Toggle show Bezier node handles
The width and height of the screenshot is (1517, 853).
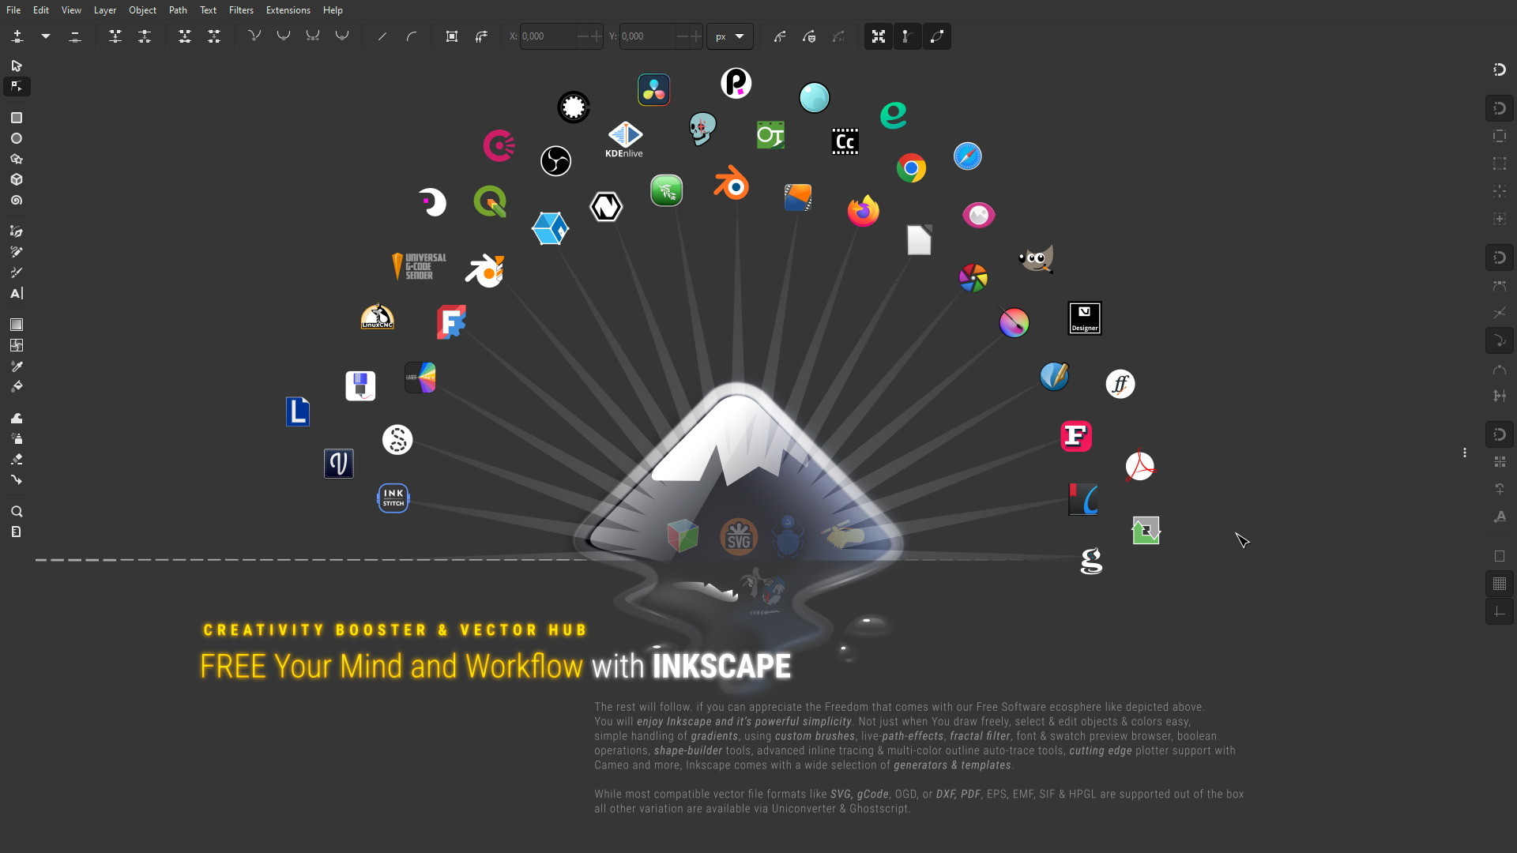pos(908,36)
